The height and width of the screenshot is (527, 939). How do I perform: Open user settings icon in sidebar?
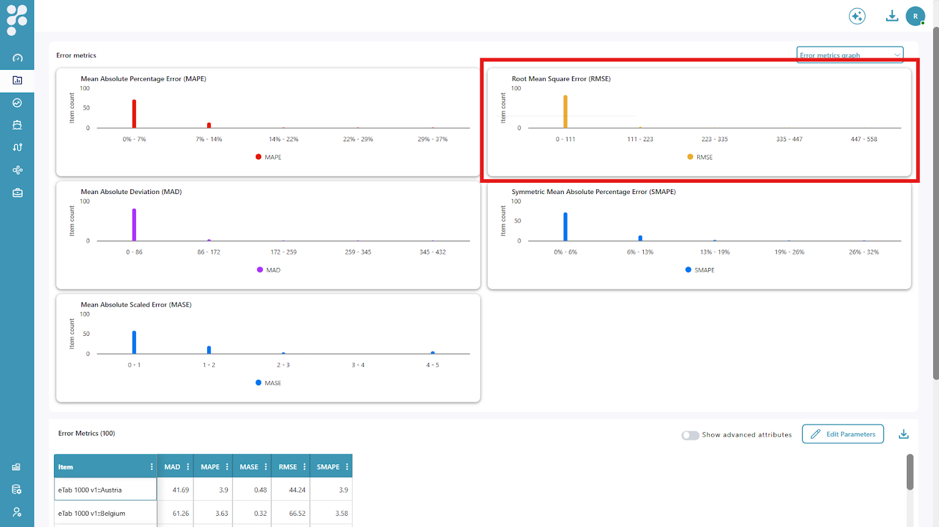(x=16, y=512)
